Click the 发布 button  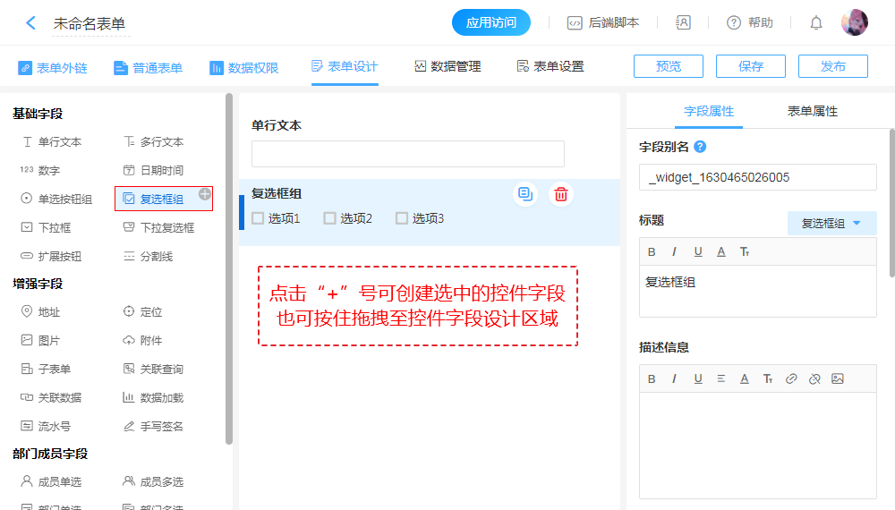click(832, 66)
